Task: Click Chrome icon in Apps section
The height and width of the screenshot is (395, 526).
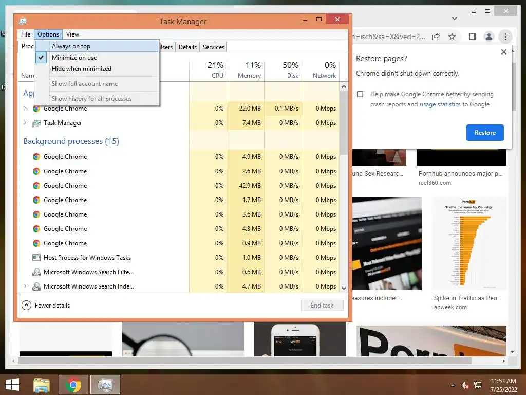Action: pos(36,109)
